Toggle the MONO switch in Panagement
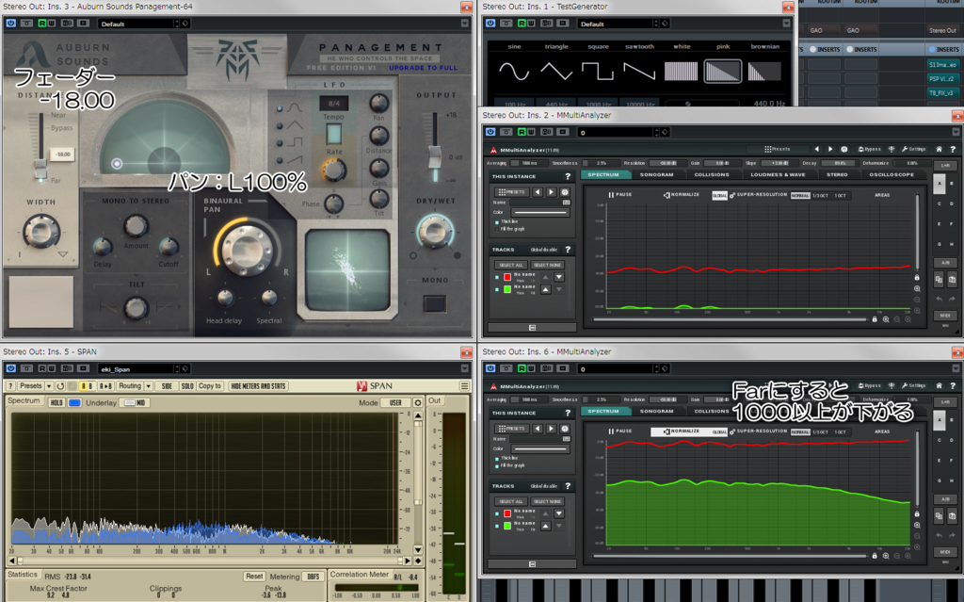 pos(435,303)
